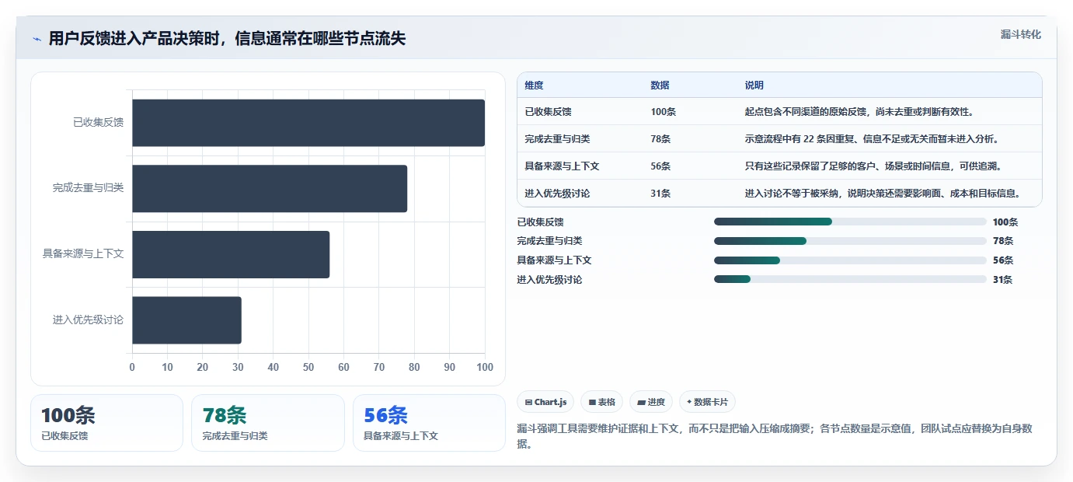Click the 已收集反馈 label in the progress list

tap(540, 222)
